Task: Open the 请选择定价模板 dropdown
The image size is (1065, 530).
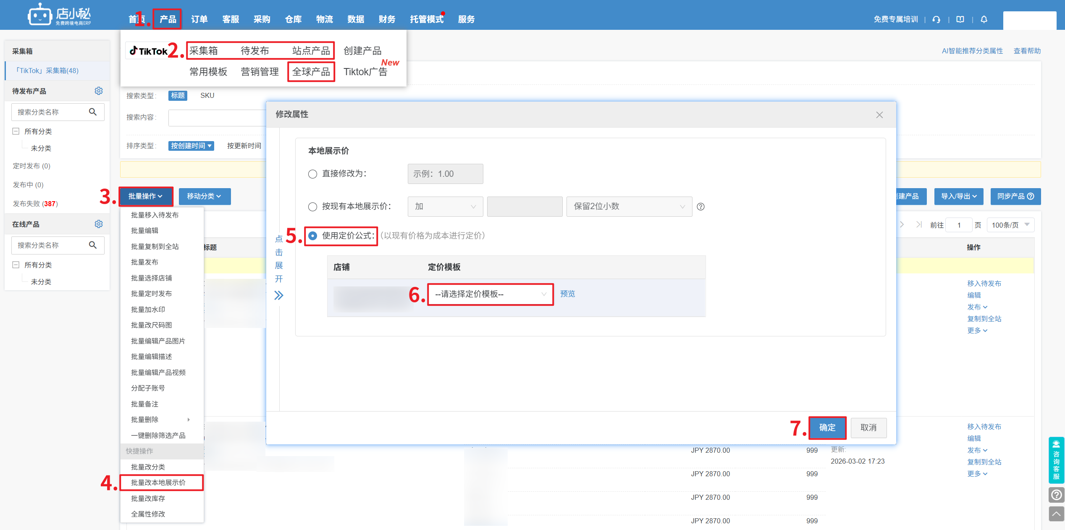Action: point(490,294)
